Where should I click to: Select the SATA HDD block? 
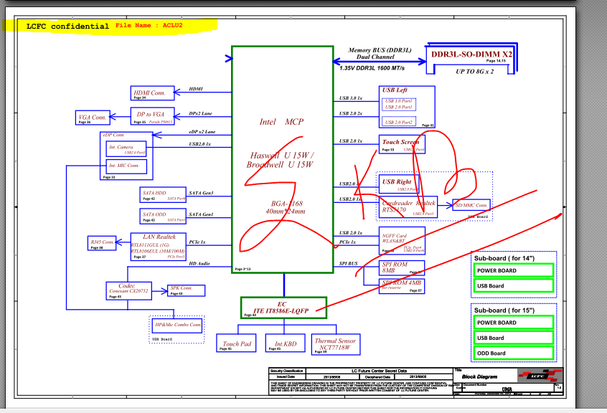[x=163, y=194]
